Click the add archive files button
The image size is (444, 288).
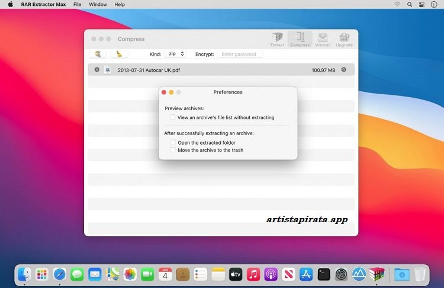98,54
